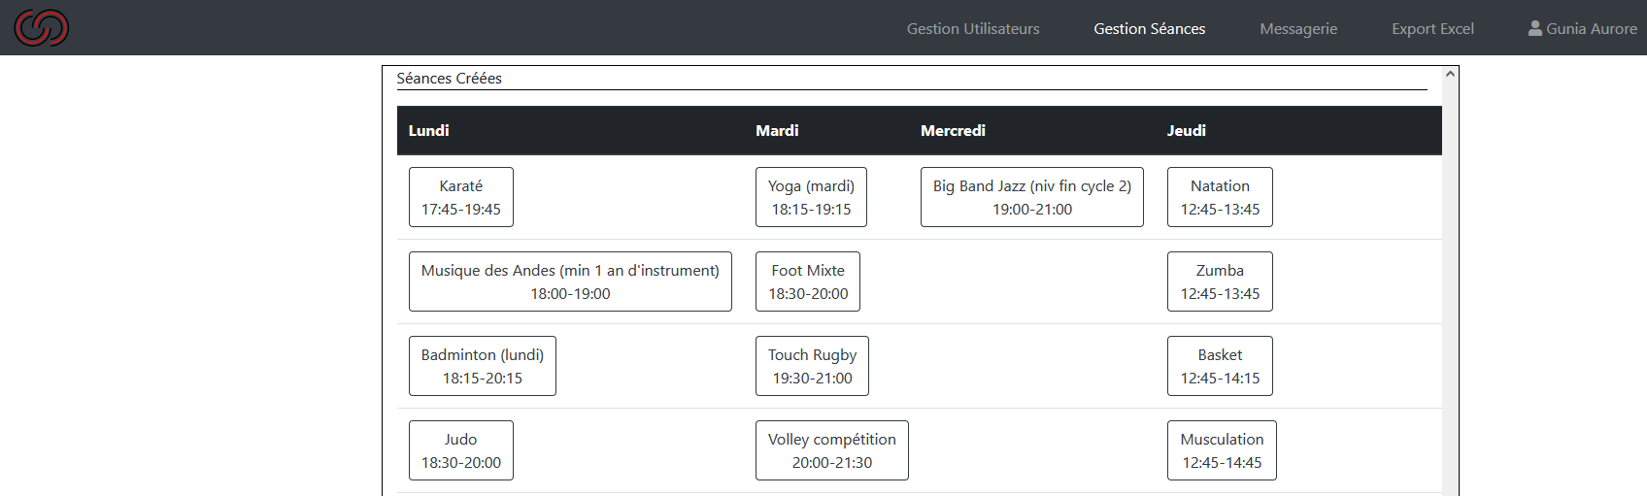The image size is (1647, 496).
Task: Select the Zumba session on Jeudi
Action: coord(1220,281)
